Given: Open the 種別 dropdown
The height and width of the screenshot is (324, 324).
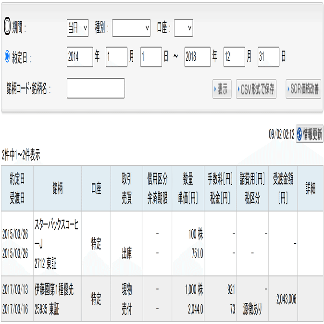Looking at the screenshot, I should tap(131, 28).
